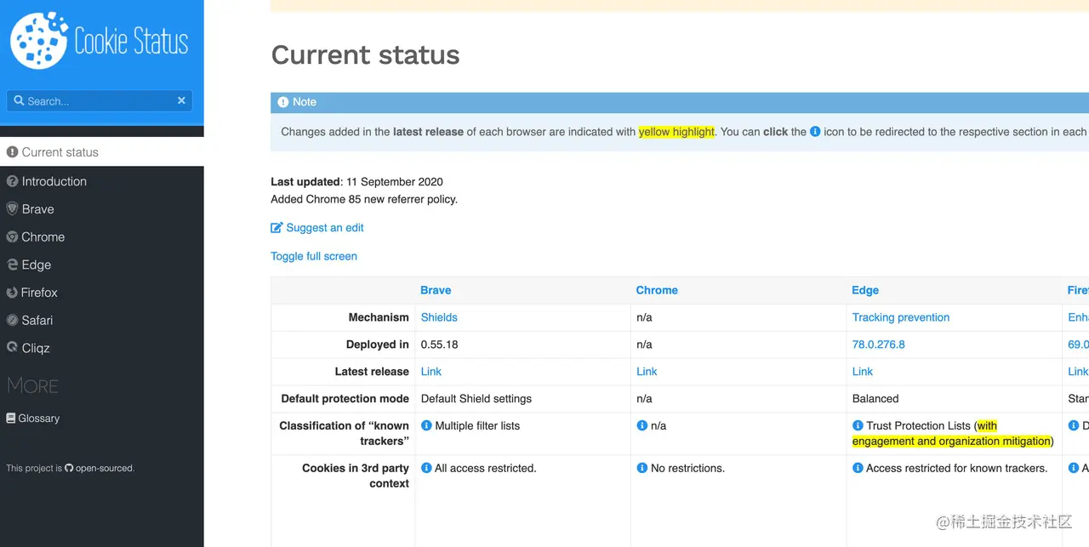Toggle full screen table view
Viewport: 1089px width, 547px height.
click(314, 256)
